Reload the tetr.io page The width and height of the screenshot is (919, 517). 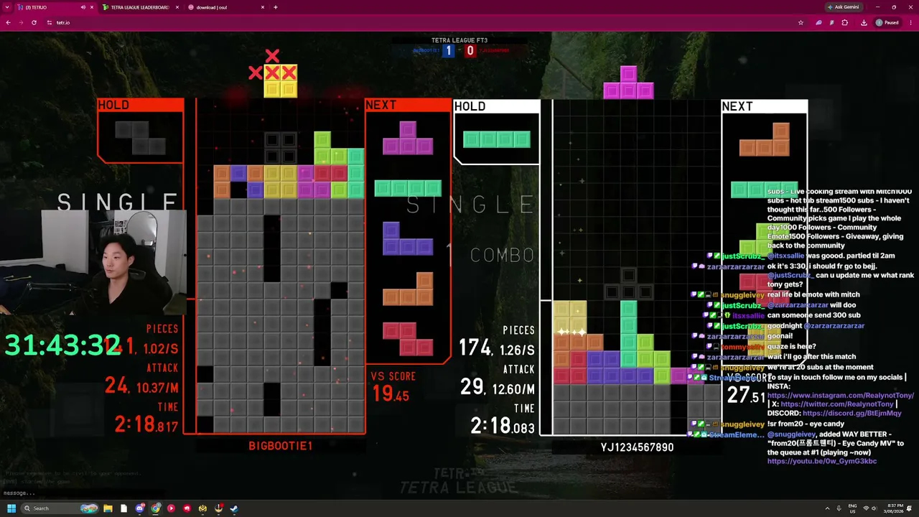[x=34, y=22]
